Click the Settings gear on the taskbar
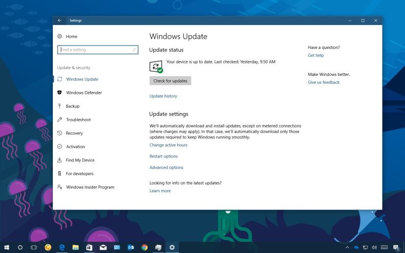405x253 pixels. pyautogui.click(x=172, y=247)
